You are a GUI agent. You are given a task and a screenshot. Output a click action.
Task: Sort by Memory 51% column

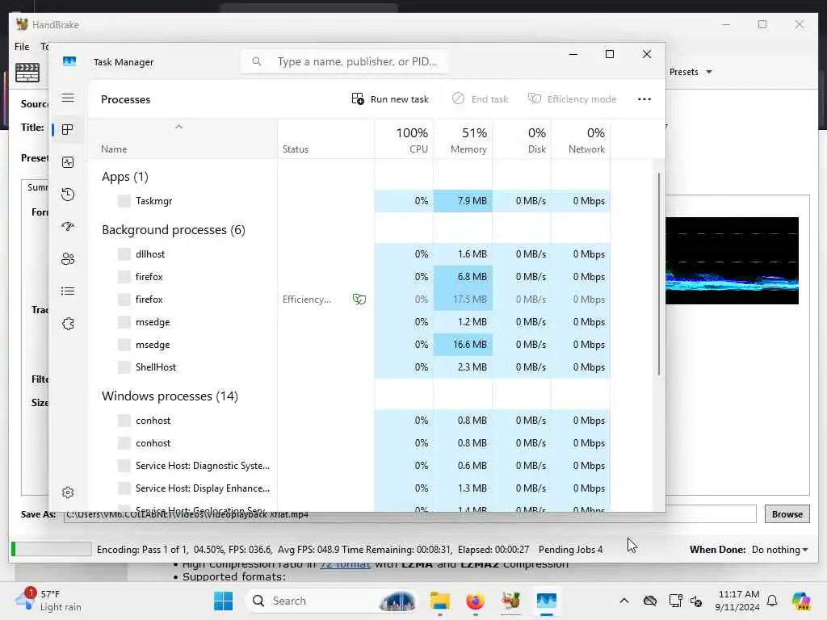point(463,140)
